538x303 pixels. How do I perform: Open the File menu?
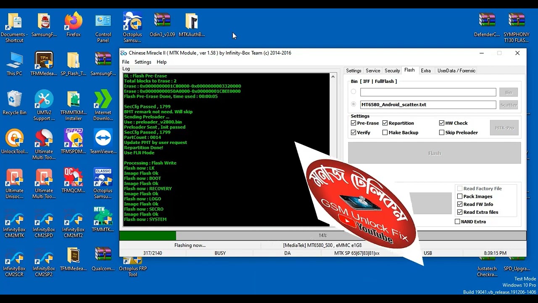pyautogui.click(x=126, y=62)
